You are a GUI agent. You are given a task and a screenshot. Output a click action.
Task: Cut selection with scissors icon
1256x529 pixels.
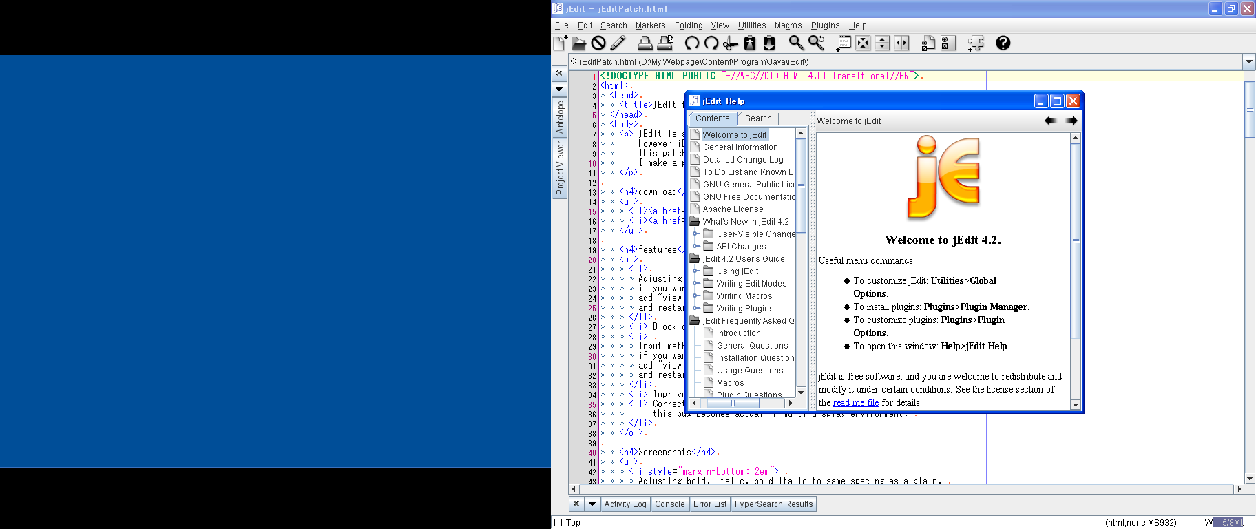click(731, 43)
